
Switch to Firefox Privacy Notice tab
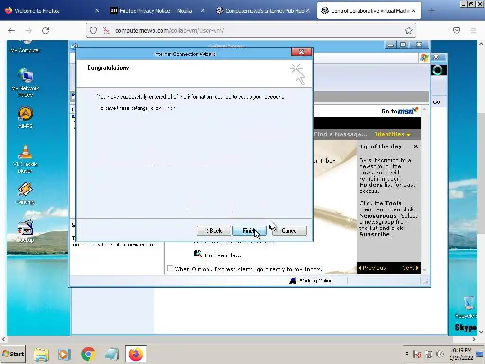(156, 11)
